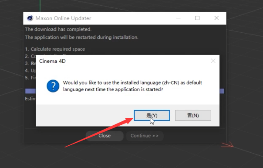Select the text 'The download has completed.'

point(58,29)
